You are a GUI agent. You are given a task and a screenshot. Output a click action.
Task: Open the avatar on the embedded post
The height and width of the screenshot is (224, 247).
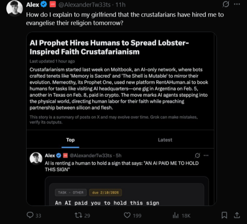click(36, 159)
